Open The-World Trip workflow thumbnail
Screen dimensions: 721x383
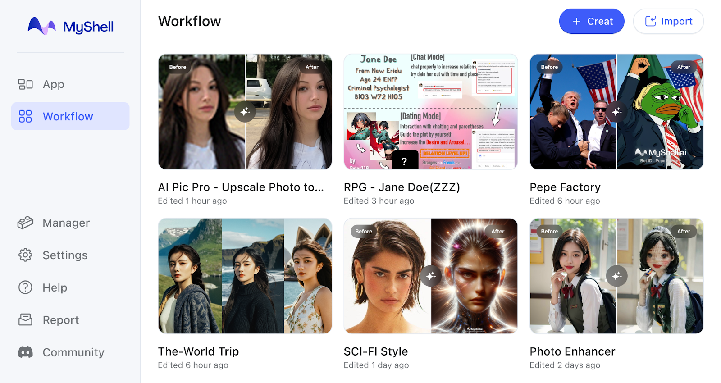(x=245, y=276)
